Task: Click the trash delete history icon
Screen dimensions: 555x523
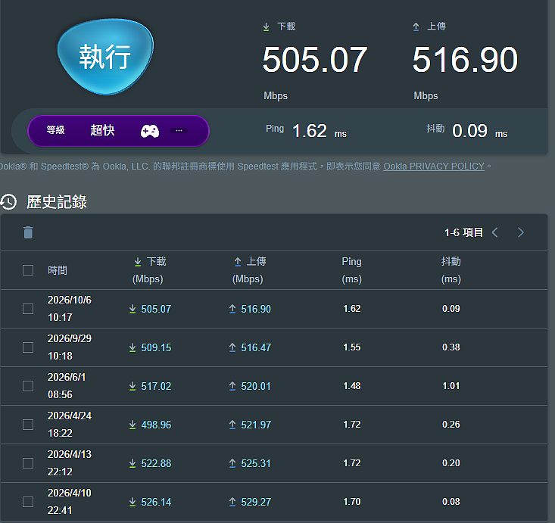Action: pyautogui.click(x=28, y=232)
